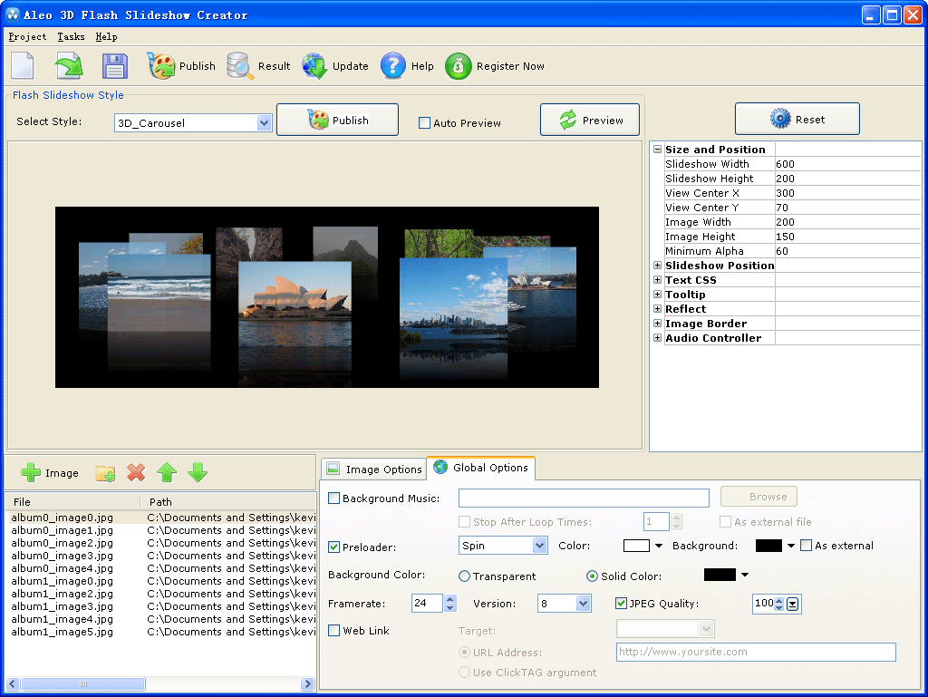The image size is (928, 697).
Task: Select the Transparent background color option
Action: pos(464,576)
